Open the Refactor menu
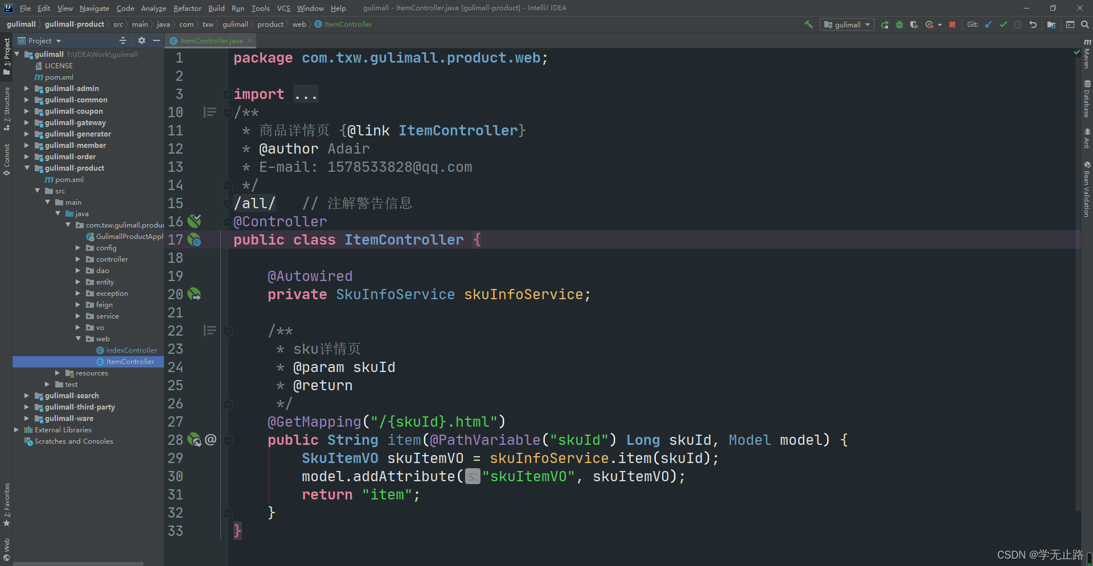The height and width of the screenshot is (566, 1093). 187,8
